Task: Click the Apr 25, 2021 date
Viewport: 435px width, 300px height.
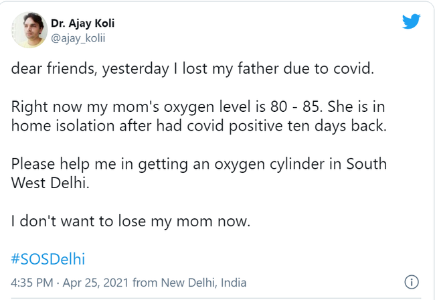Action: [96, 283]
